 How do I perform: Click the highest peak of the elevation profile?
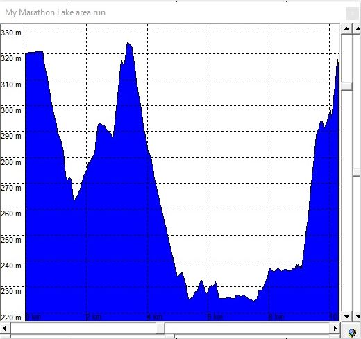point(128,42)
